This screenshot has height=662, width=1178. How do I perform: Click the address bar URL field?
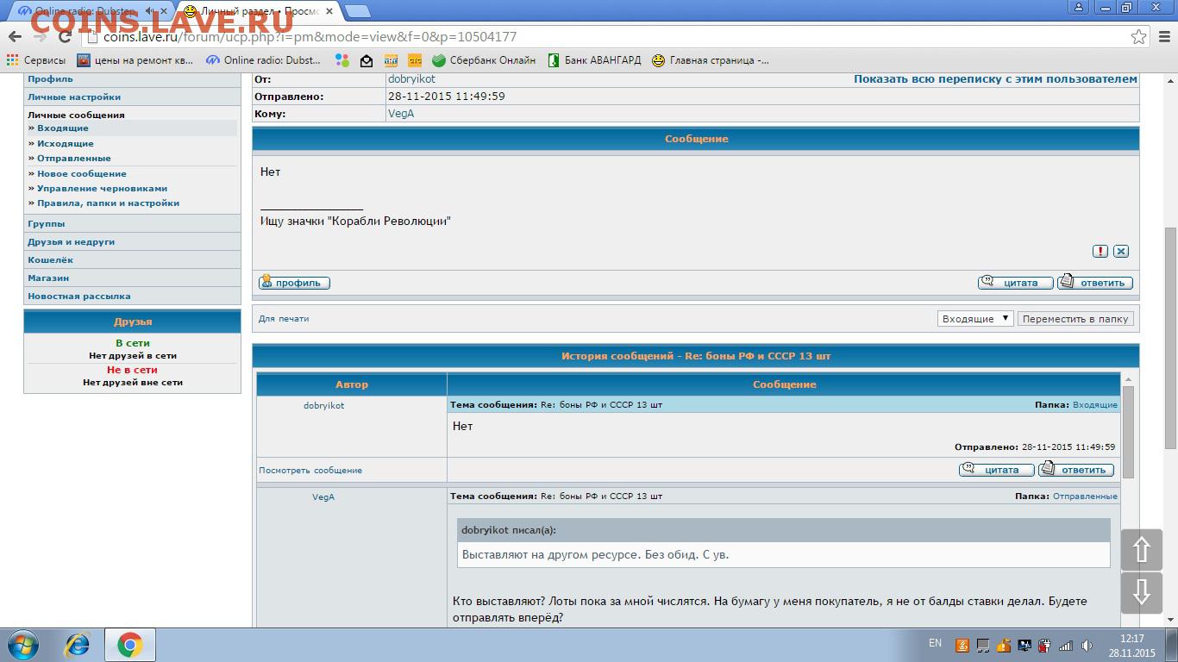pyautogui.click(x=604, y=37)
